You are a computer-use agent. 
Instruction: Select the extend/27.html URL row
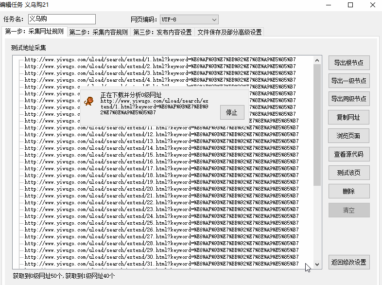pyautogui.click(x=161, y=236)
